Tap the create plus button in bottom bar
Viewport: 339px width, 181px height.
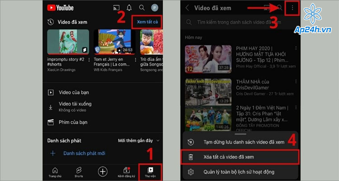pyautogui.click(x=103, y=171)
